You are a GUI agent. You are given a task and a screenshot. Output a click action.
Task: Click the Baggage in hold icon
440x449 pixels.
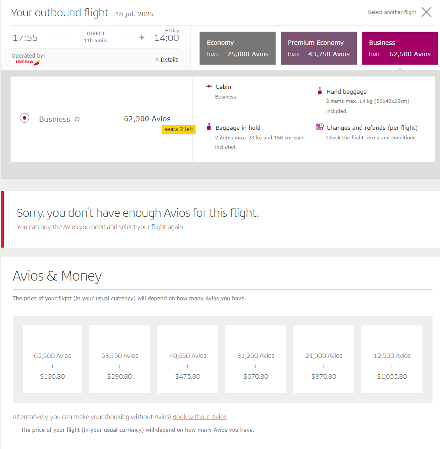click(x=209, y=127)
